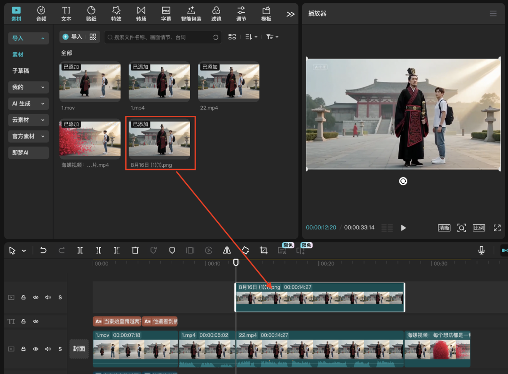Open the sort order dropdown

251,37
